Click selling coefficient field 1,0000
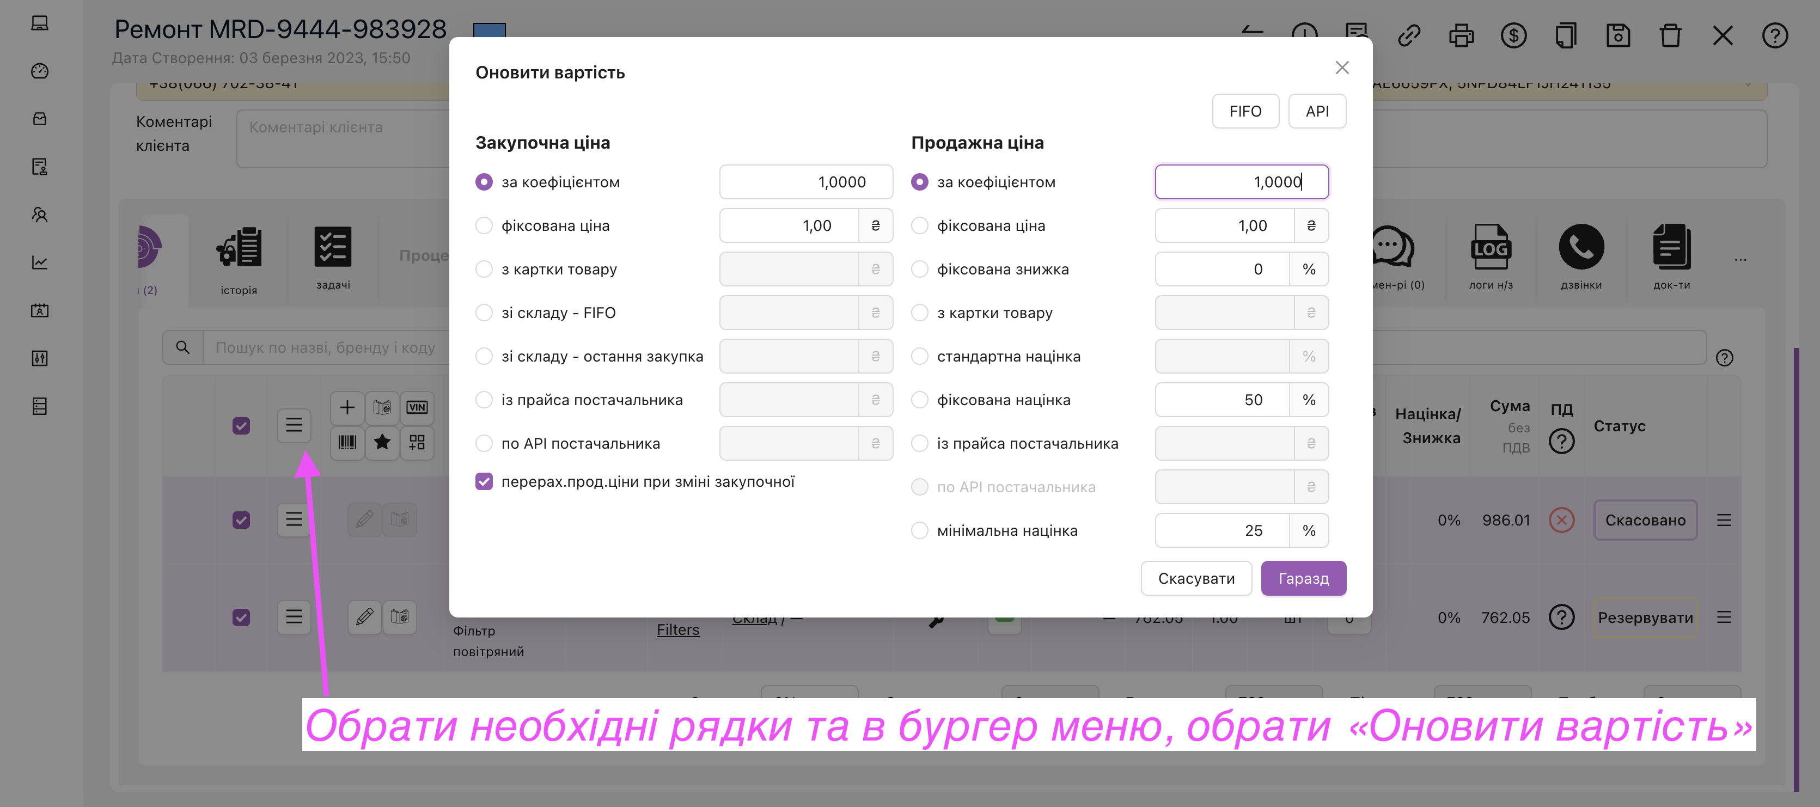Screen dimensions: 1820x807 click(x=1241, y=182)
